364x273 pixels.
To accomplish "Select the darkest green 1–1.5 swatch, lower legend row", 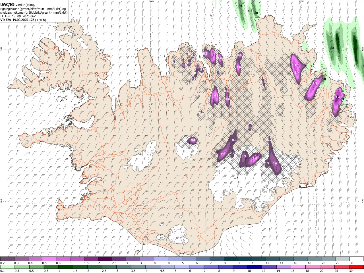I will coord(66,267).
